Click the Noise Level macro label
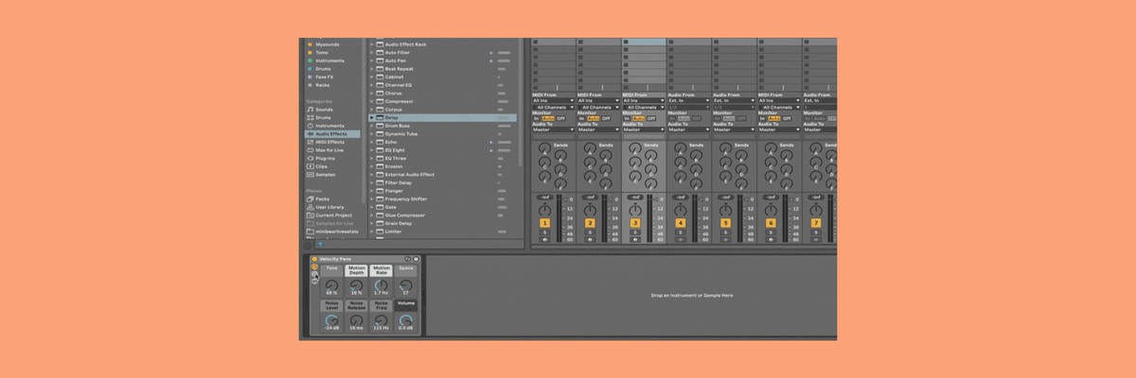The image size is (1136, 378). (x=331, y=304)
